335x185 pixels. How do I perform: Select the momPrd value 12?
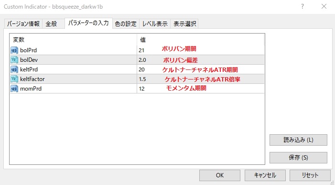pos(141,89)
